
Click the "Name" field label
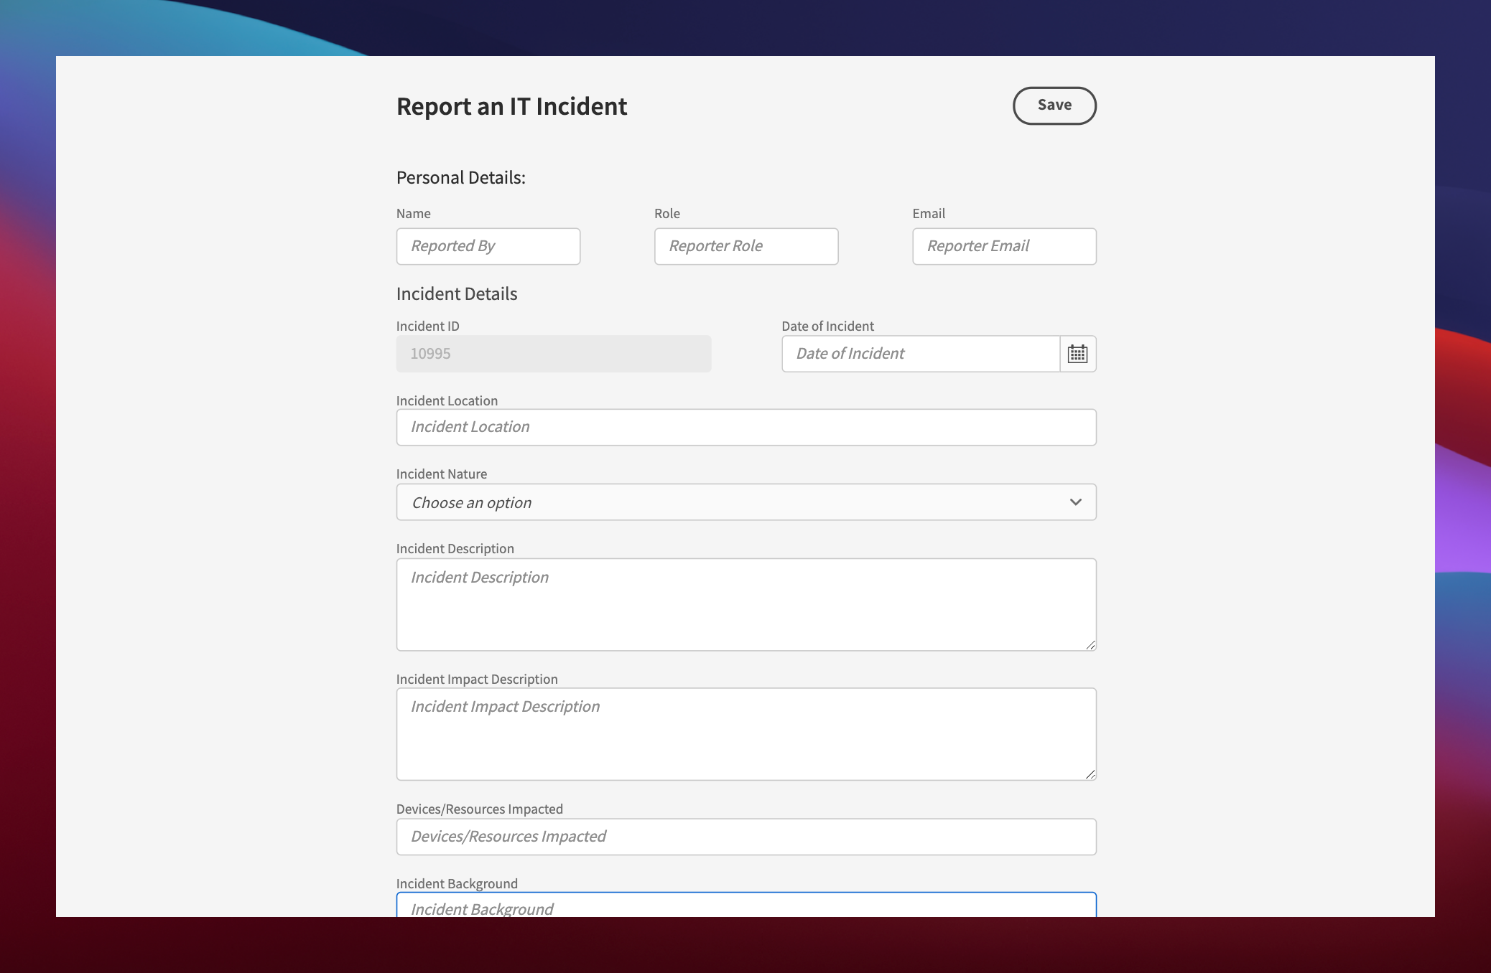[x=414, y=213]
